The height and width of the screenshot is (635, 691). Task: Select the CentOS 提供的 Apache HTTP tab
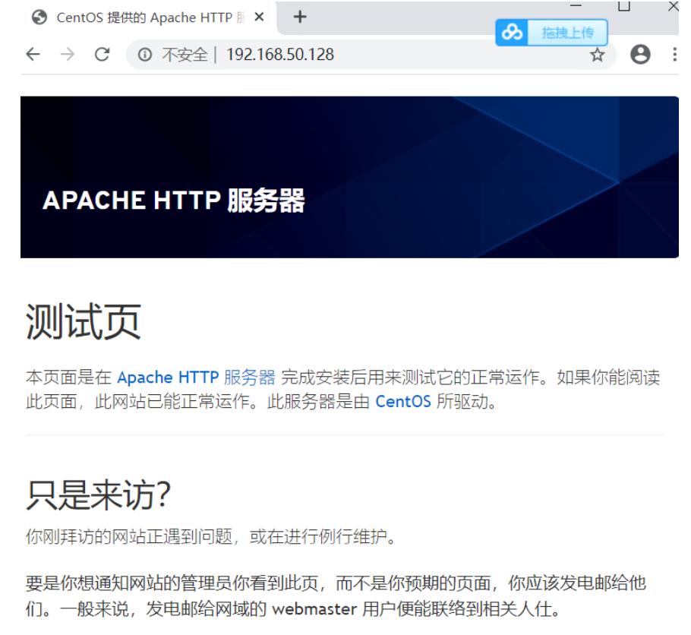coord(148,17)
